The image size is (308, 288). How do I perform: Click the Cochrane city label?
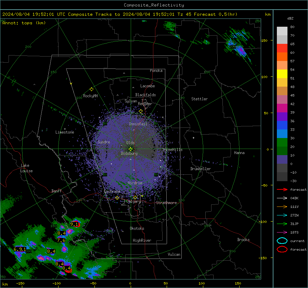112,191
